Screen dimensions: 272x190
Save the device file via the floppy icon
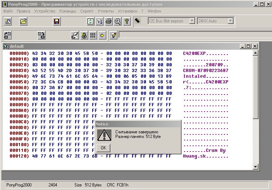coord(56,21)
